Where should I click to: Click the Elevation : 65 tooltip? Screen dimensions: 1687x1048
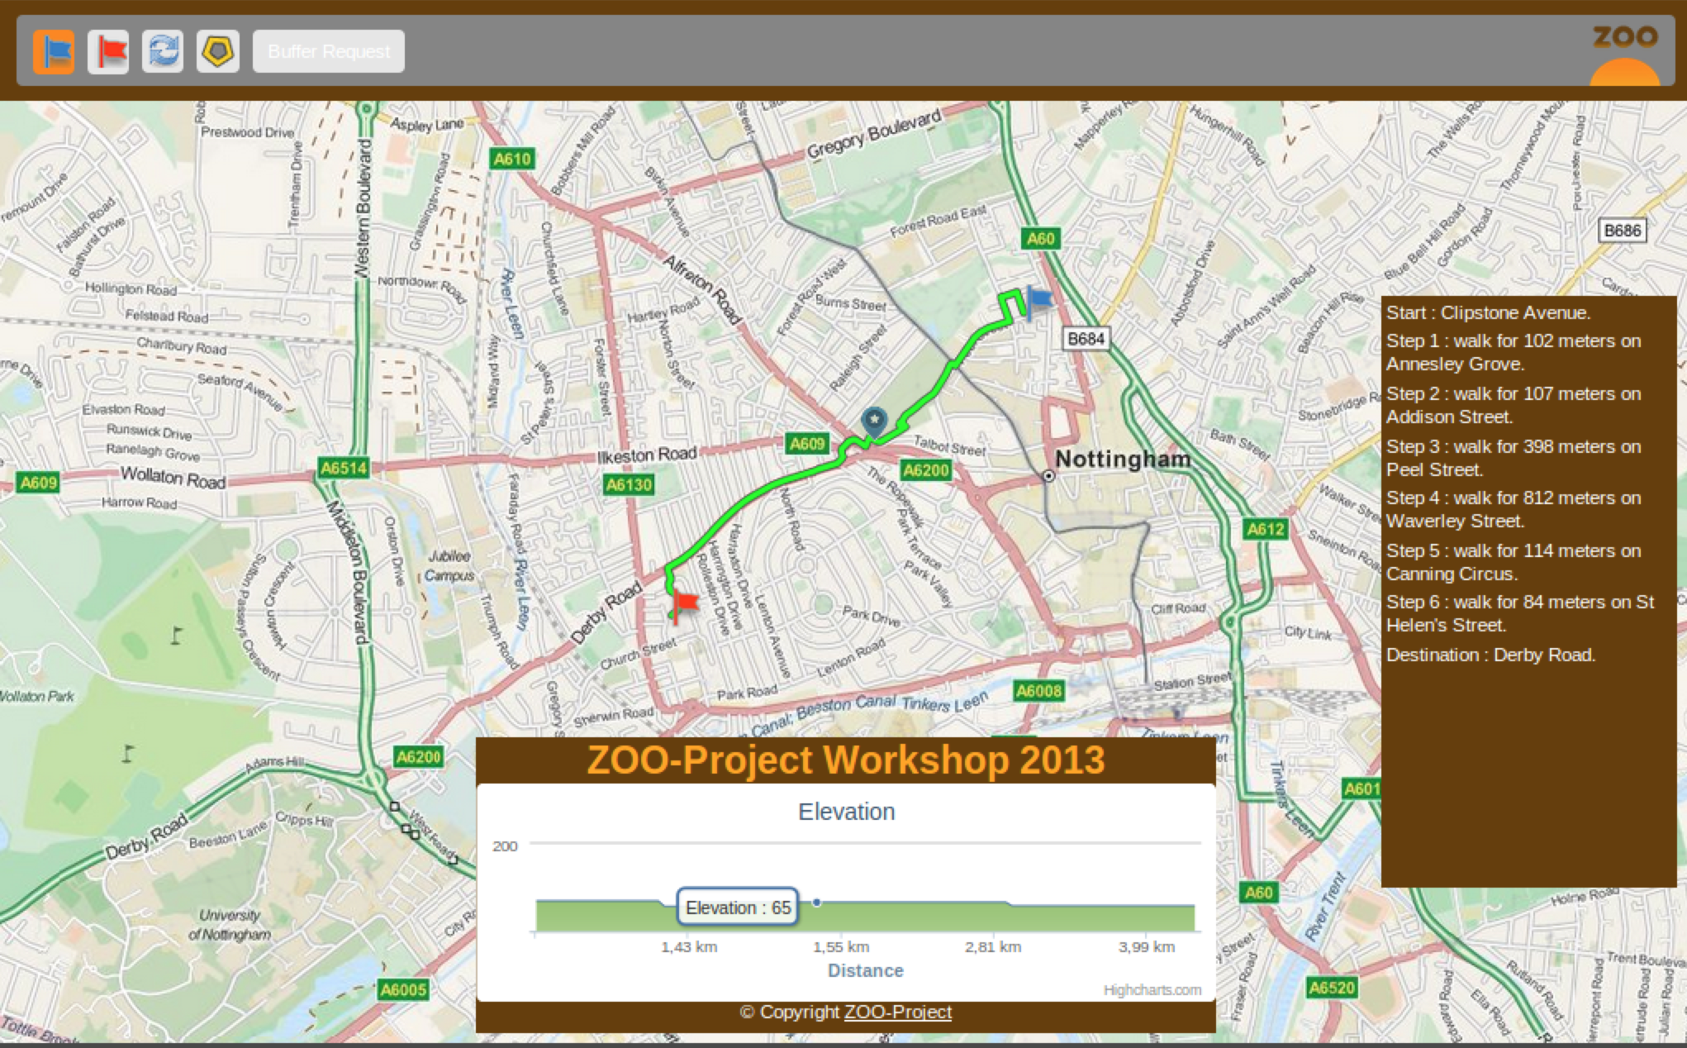(738, 907)
